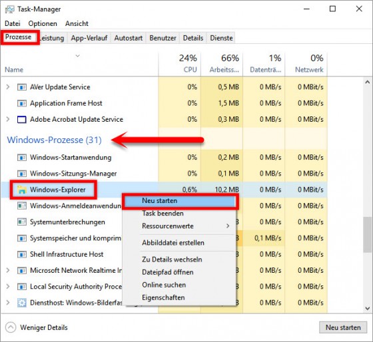The height and width of the screenshot is (342, 373).
Task: Expand the AVer Update Service row
Action: pyautogui.click(x=8, y=87)
